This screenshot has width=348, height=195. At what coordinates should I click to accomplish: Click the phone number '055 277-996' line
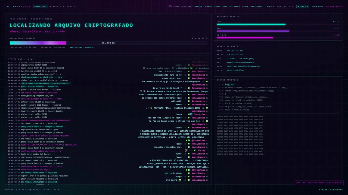(x=37, y=32)
